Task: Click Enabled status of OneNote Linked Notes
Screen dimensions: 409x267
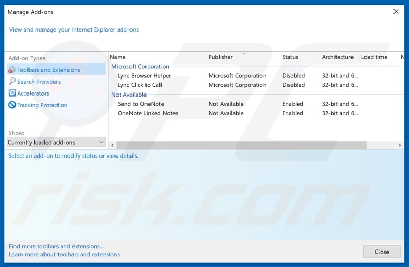Action: 293,113
